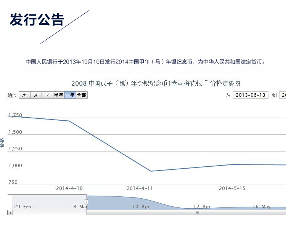Viewport: 286px width, 228px height.
Task: Click the start date field 2013-06-13
Action: [251, 95]
